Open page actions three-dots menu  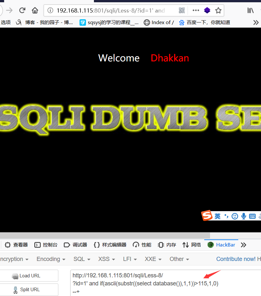pos(196,10)
